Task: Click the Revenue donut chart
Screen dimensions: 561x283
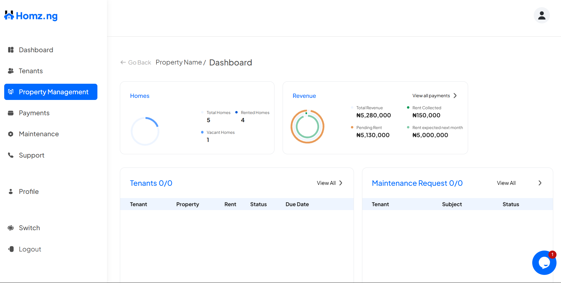Action: click(x=307, y=126)
